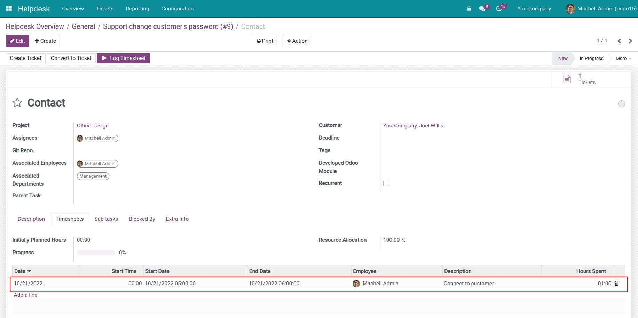Viewport: 638px width, 318px height.
Task: Delete the timesheet line via trash icon
Action: click(x=616, y=284)
